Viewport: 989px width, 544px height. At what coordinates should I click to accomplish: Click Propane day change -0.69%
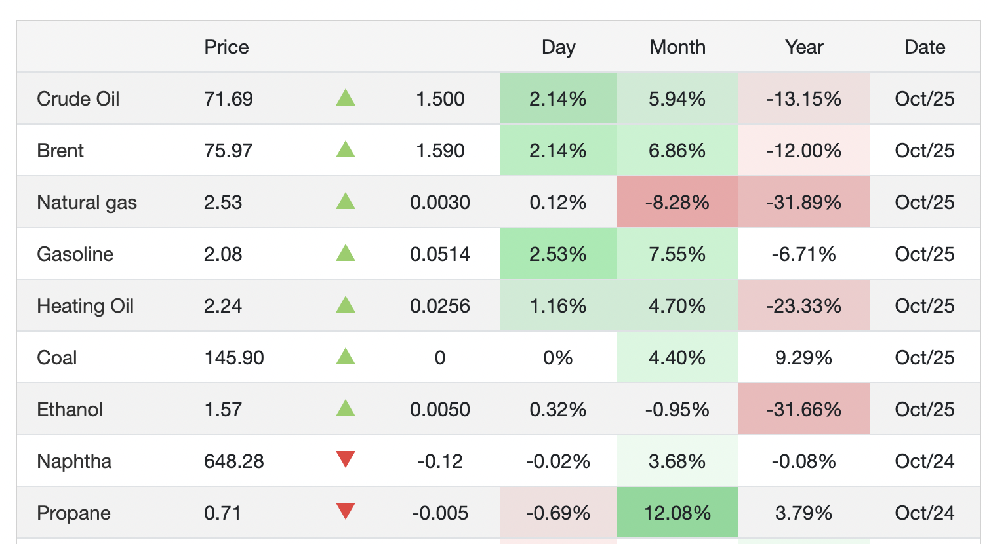click(x=558, y=513)
